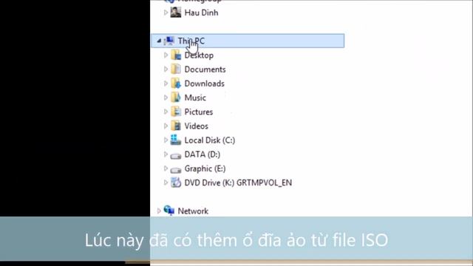Expand the DATA (D:) node

[x=166, y=154]
